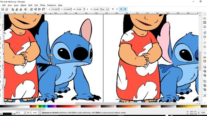Toggle the width/height lock icon
Image resolution: width=207 pixels, height=116 pixels.
87,9
